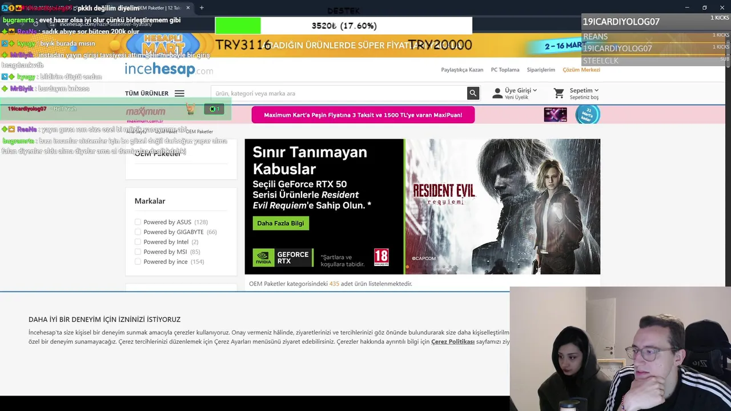The image size is (731, 411).
Task: Open the Siparişlerim menu link
Action: (x=541, y=70)
